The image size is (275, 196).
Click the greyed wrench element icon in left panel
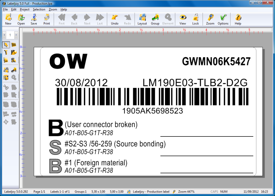(14, 78)
